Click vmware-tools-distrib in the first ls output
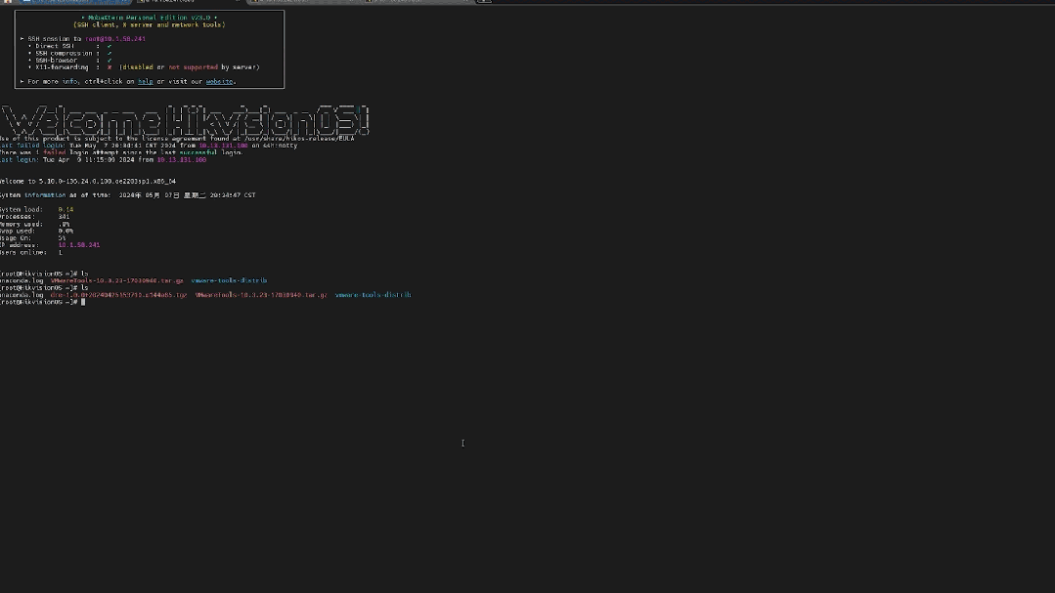Viewport: 1055px width, 593px height. pyautogui.click(x=229, y=281)
